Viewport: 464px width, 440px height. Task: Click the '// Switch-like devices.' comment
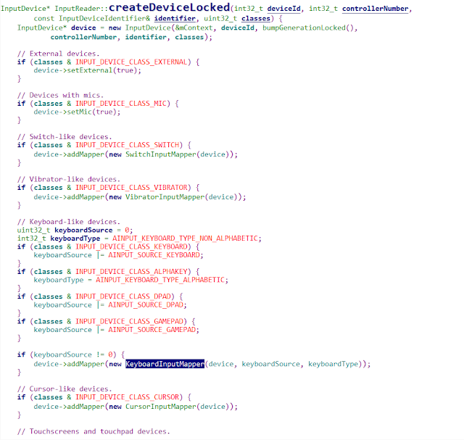65,137
